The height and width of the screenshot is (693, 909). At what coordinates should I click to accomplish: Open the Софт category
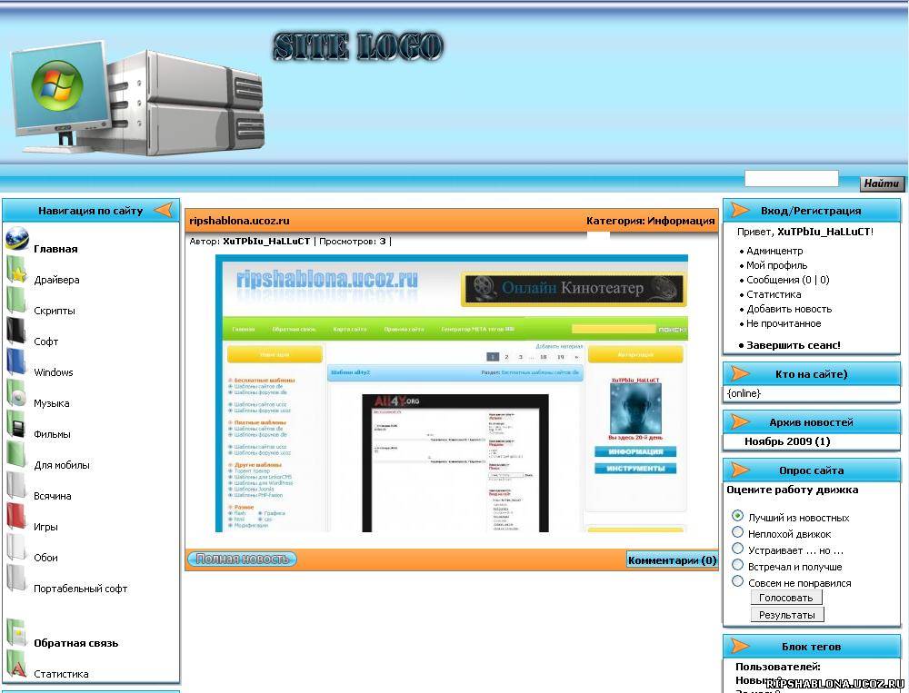(45, 342)
